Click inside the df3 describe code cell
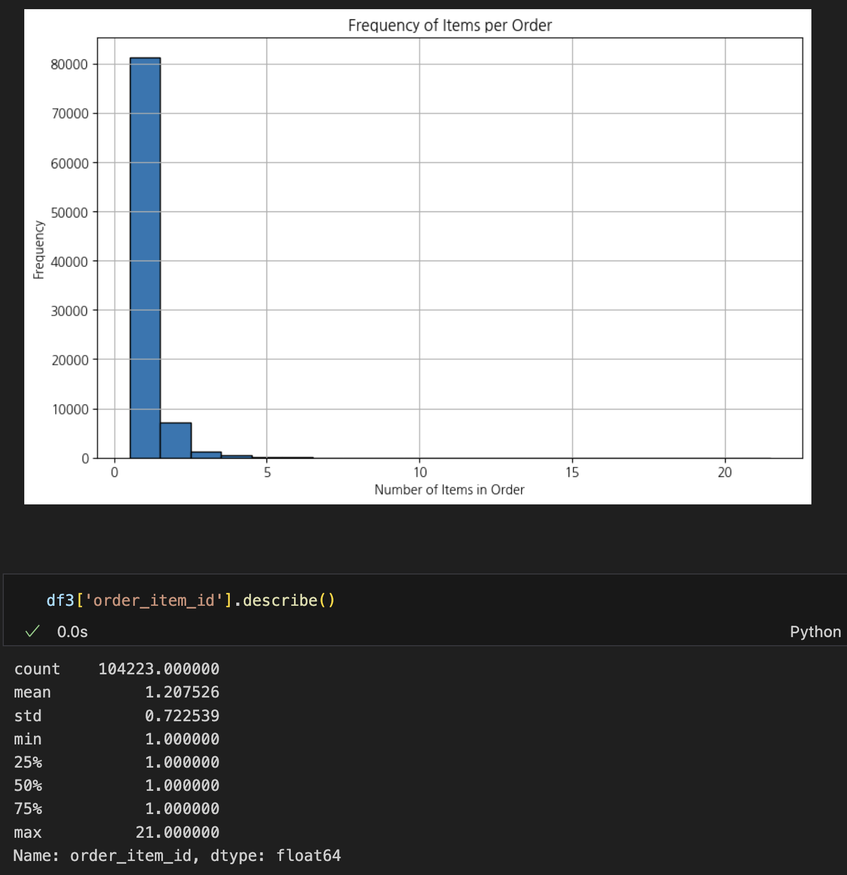 [425, 600]
